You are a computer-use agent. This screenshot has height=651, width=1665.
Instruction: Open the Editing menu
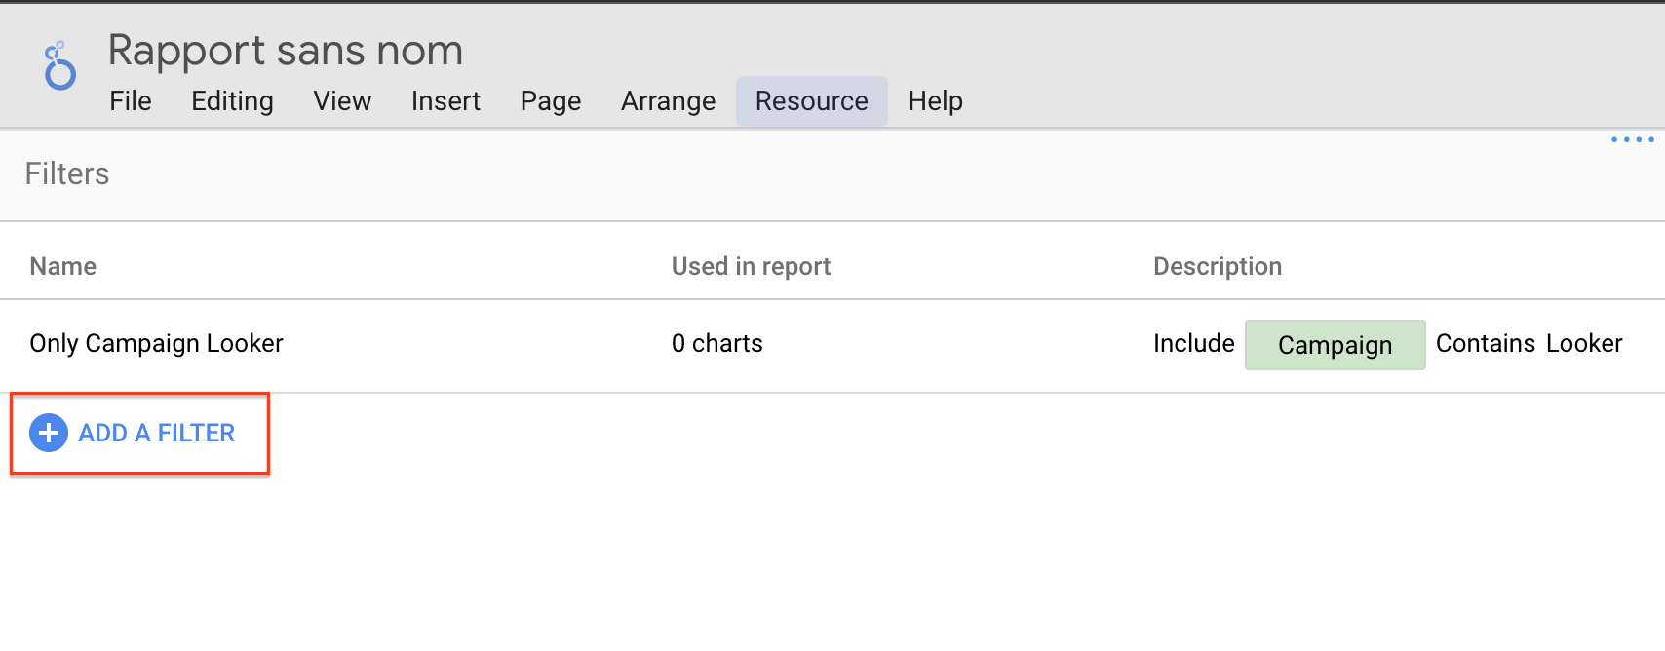tap(232, 101)
